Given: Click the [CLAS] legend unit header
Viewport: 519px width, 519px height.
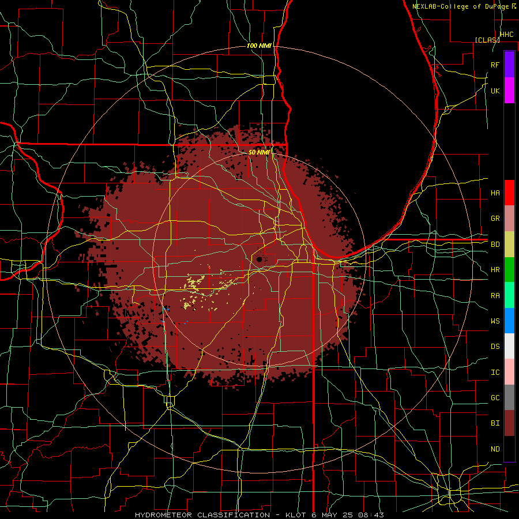Looking at the screenshot, I should [487, 40].
